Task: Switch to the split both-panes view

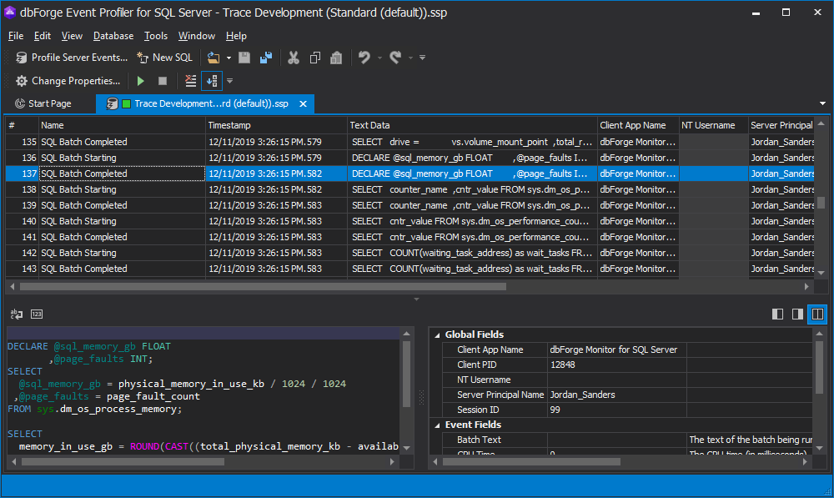Action: 817,314
